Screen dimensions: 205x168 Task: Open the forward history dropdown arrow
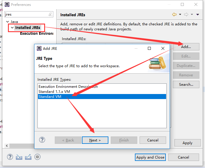pyautogui.click(x=192, y=14)
